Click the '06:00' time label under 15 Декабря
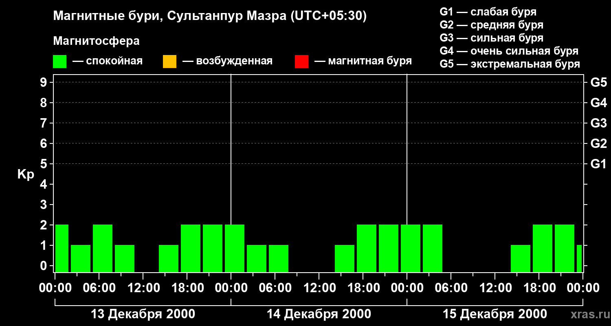 click(x=451, y=288)
